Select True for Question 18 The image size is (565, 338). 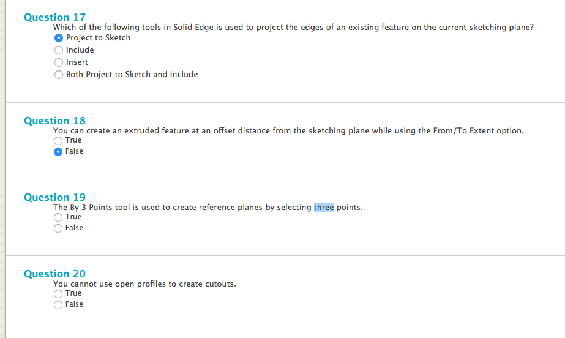pyautogui.click(x=58, y=140)
